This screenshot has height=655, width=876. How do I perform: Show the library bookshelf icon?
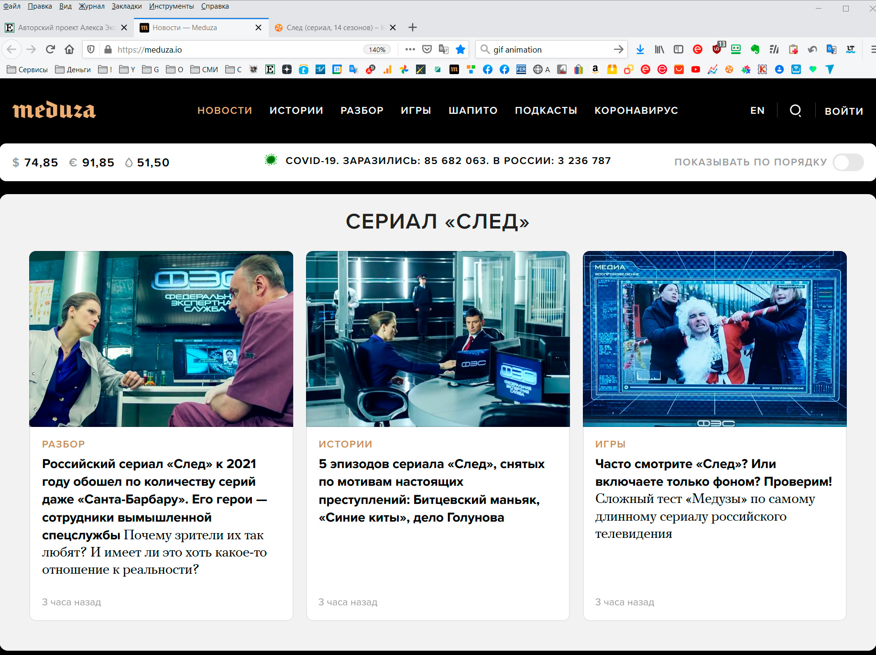(659, 49)
